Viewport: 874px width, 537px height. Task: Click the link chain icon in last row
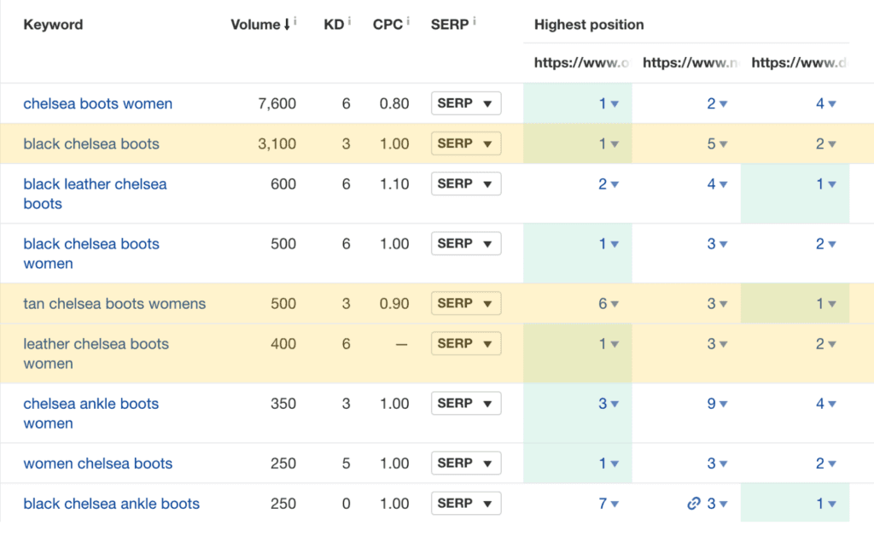[x=693, y=504]
